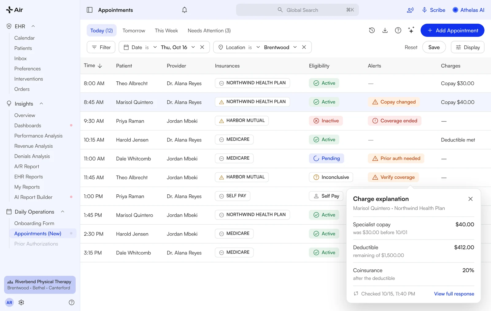Close the Charge explanation popup
Image resolution: width=491 pixels, height=311 pixels.
pos(470,199)
